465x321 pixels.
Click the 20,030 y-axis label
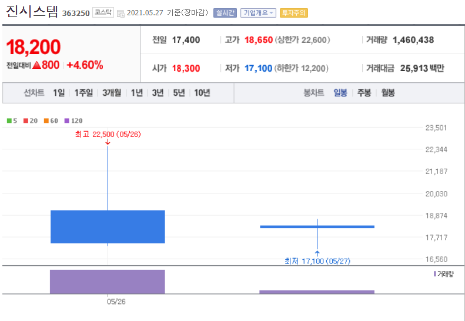point(436,194)
